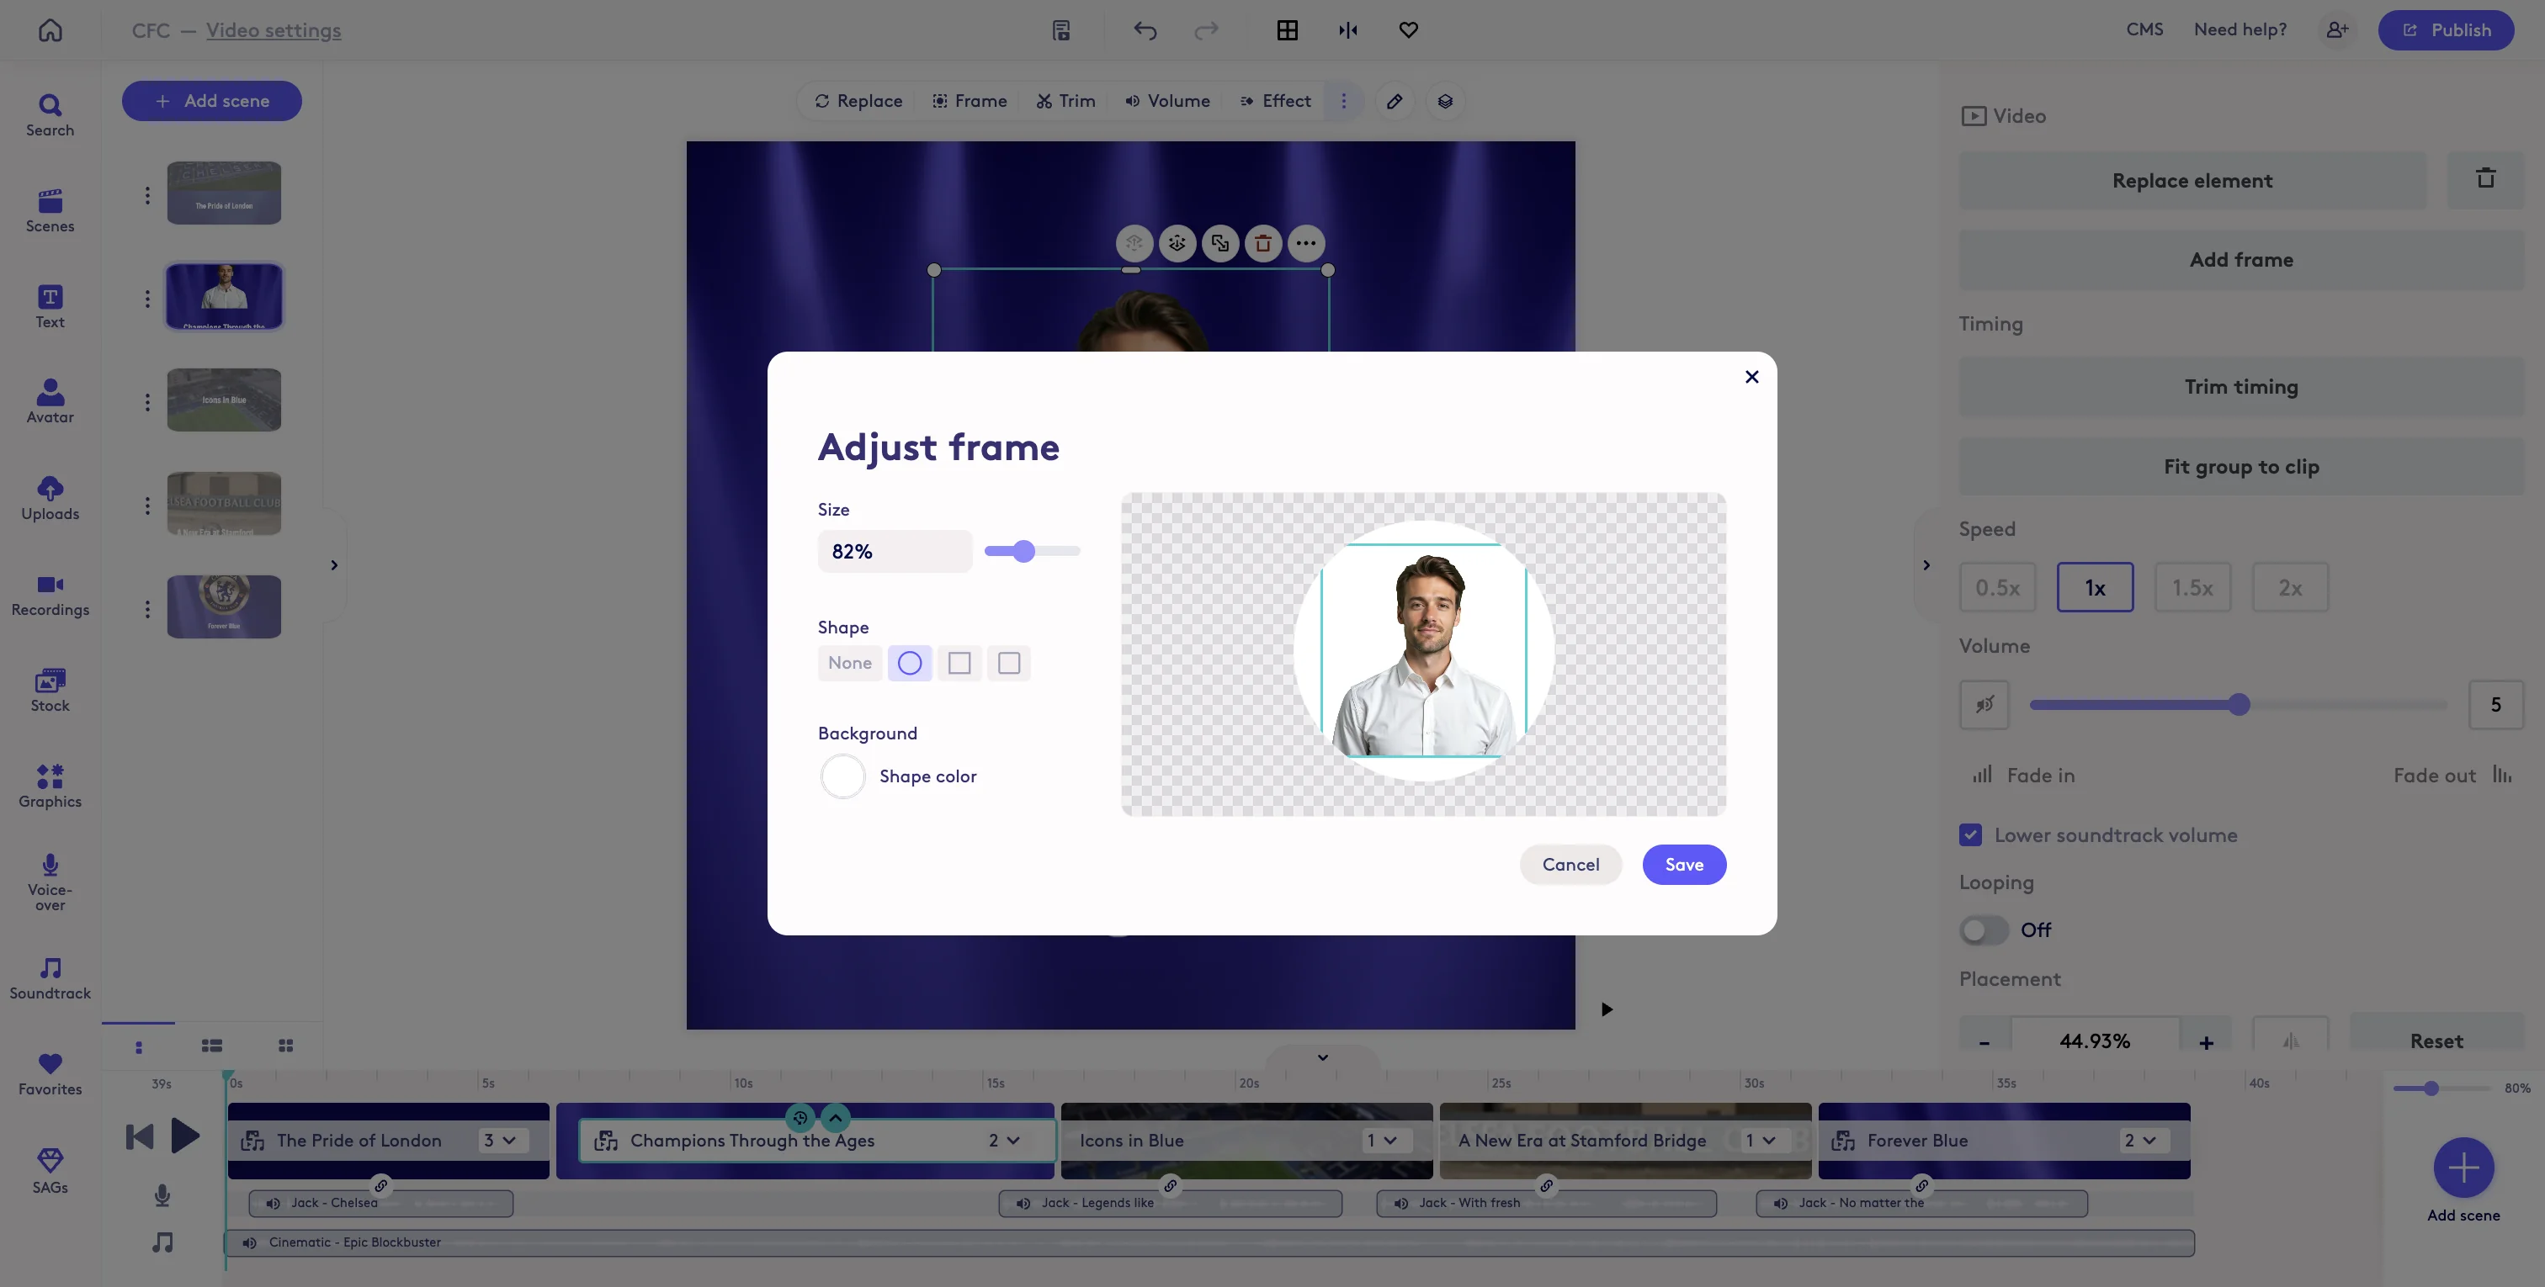Save the frame adjustments

[1683, 863]
